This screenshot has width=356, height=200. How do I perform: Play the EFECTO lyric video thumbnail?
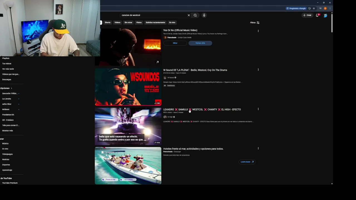tap(128, 126)
